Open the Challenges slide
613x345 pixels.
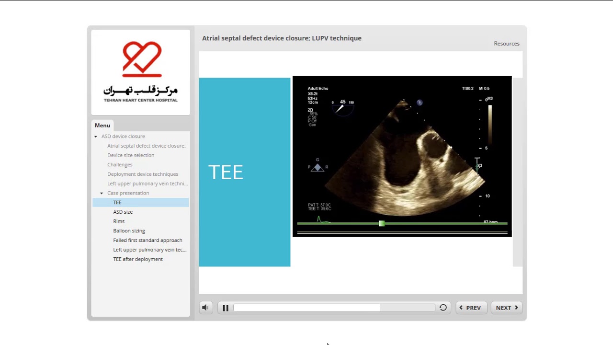click(120, 165)
